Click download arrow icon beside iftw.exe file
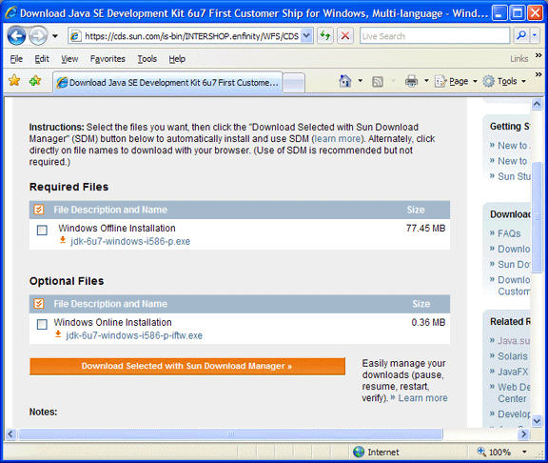The width and height of the screenshot is (548, 463). [x=58, y=334]
